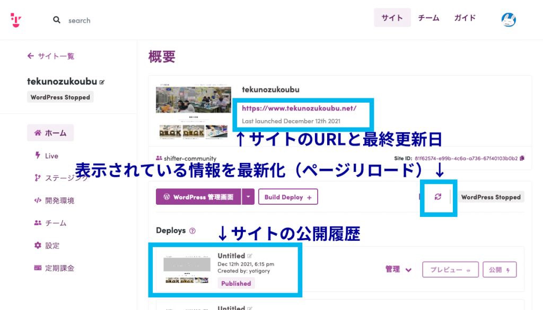Expand the WordPress 管理画面 dropdown arrow
Viewport: 543px width, 310px height.
point(248,197)
